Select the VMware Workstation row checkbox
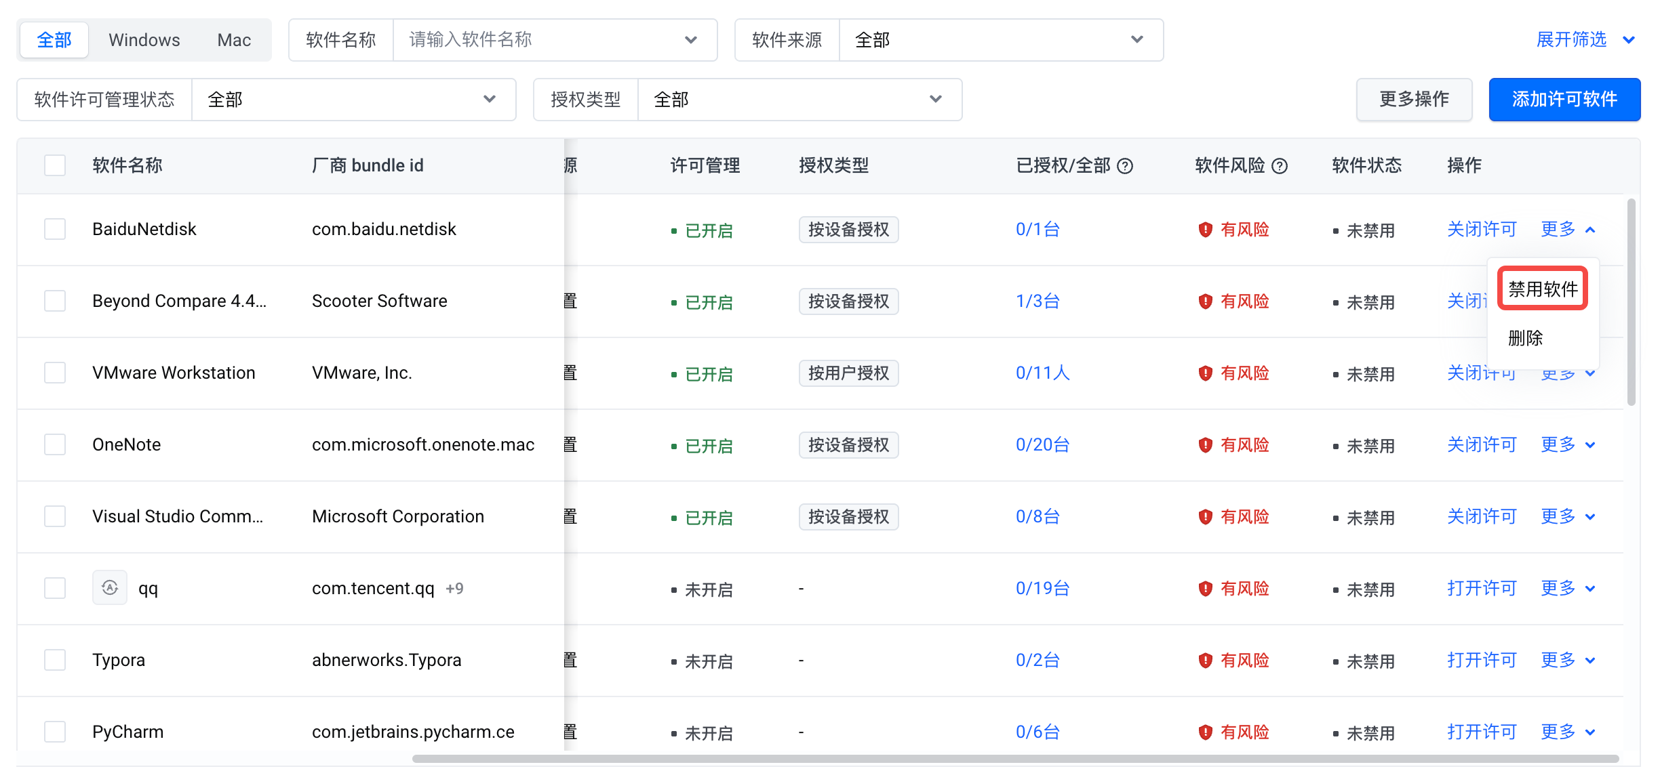The image size is (1660, 771). (55, 373)
